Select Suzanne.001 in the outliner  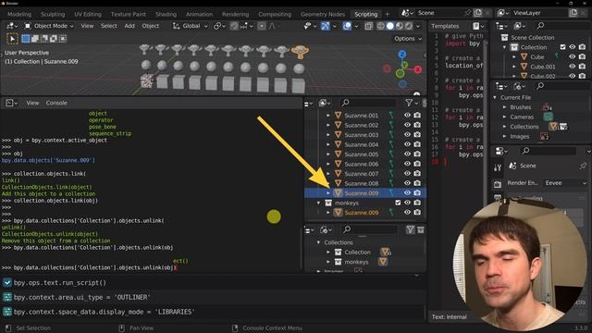(361, 116)
